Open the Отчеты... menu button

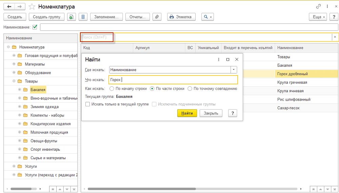pyautogui.click(x=138, y=17)
